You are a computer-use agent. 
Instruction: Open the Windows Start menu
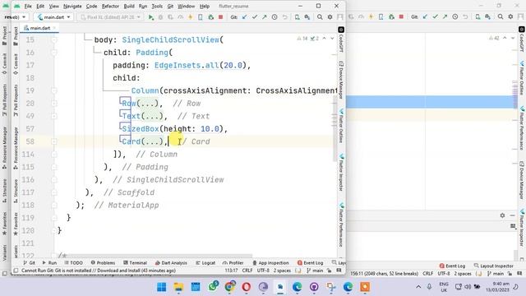161,287
